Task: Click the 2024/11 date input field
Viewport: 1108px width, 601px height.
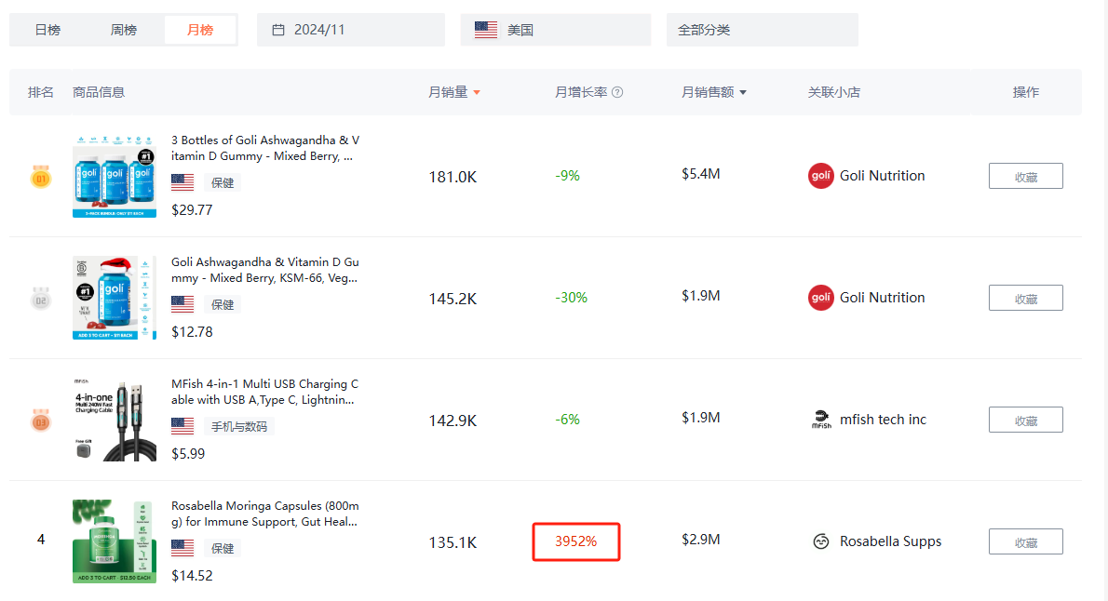Action: tap(350, 30)
